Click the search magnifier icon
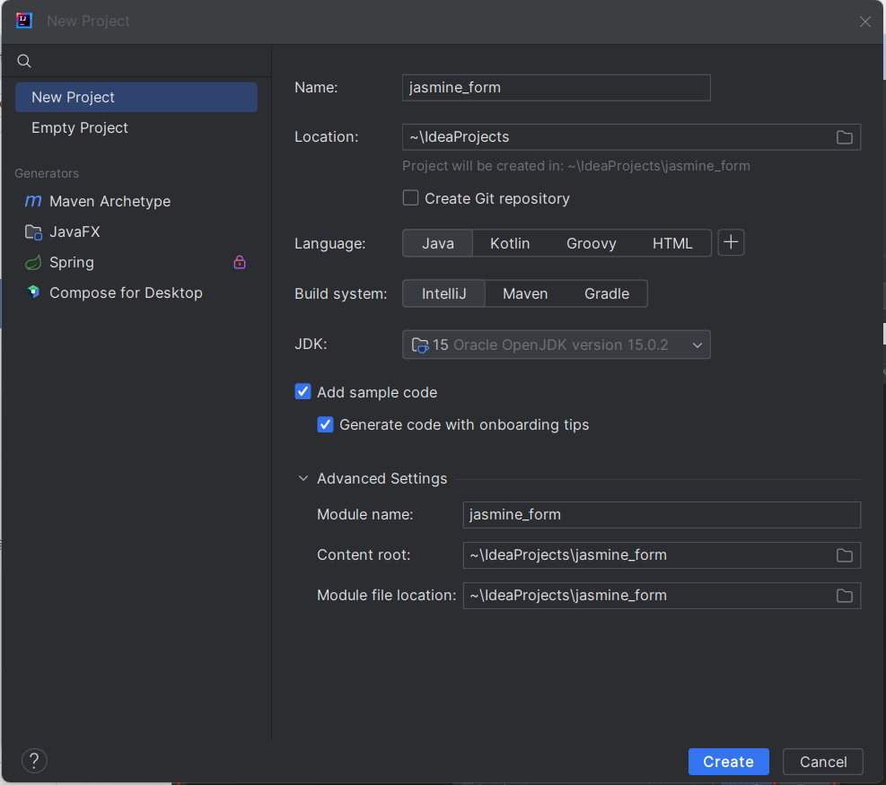 (x=23, y=60)
